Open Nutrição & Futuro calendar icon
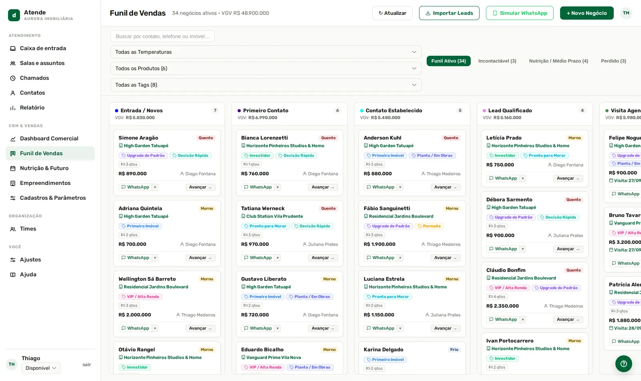The height and width of the screenshot is (381, 641). 13,168
